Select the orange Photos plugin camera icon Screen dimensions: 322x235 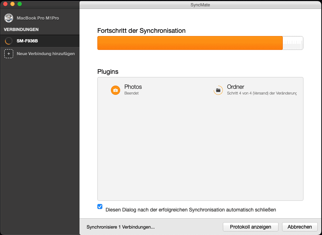coord(116,90)
